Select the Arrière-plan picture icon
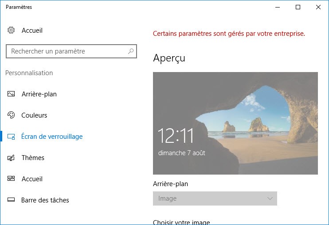The height and width of the screenshot is (225, 329). (11, 94)
